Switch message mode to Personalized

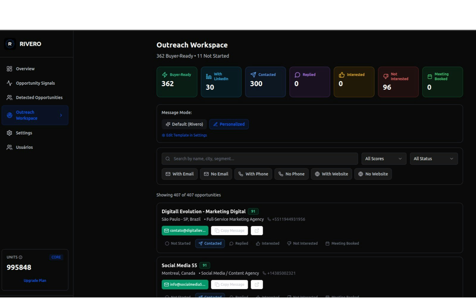(229, 124)
